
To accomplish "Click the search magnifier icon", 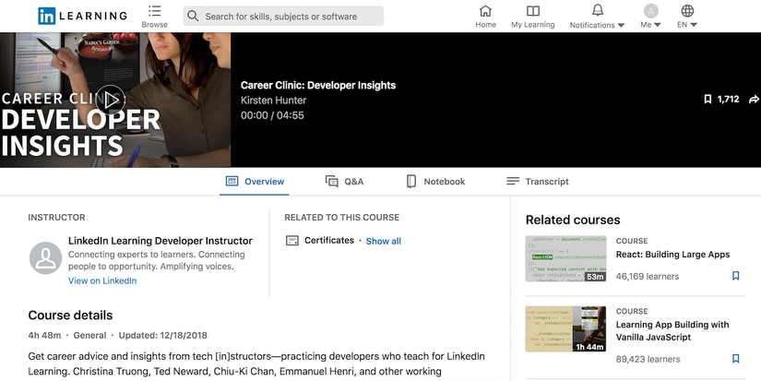I will tap(193, 16).
